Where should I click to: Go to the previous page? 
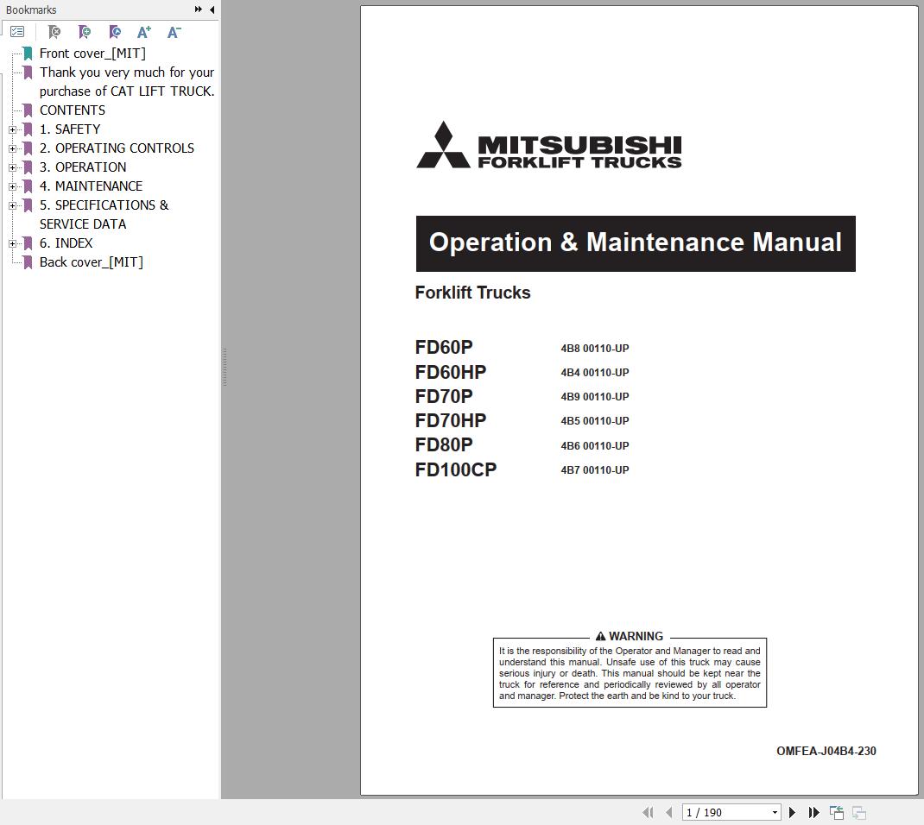(669, 813)
